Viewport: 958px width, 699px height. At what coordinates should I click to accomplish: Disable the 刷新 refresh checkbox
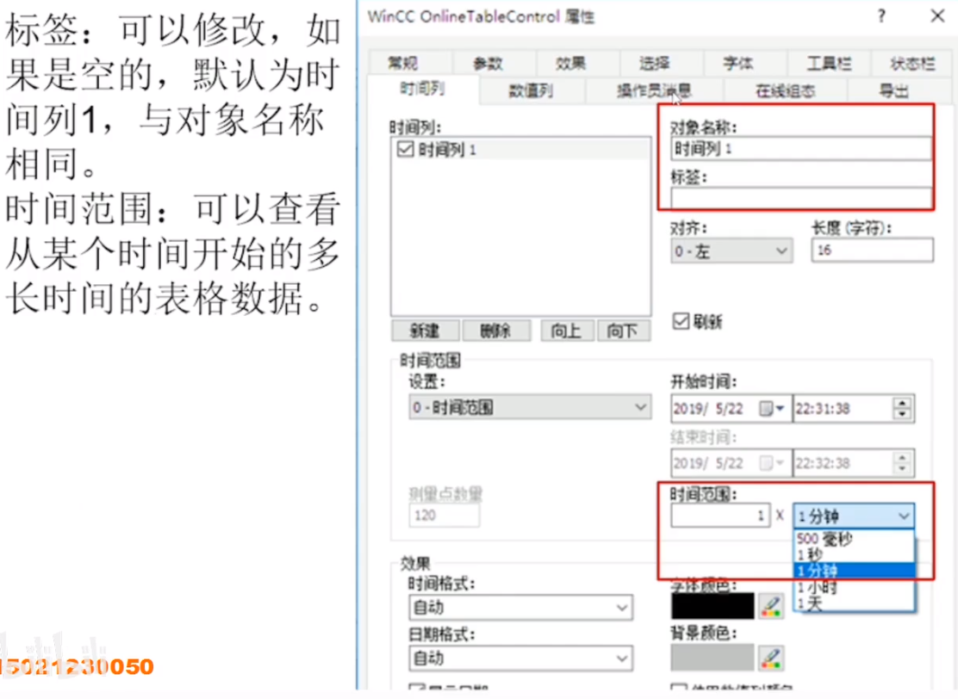[x=680, y=320]
